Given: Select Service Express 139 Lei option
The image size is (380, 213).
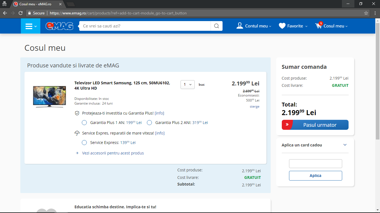Looking at the screenshot, I should [x=84, y=143].
